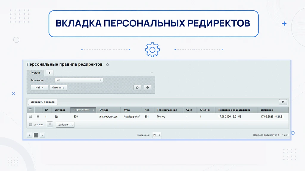
Task: Sort by Изменено column
Action: (x=273, y=110)
